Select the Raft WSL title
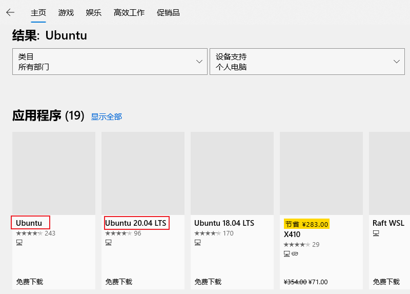This screenshot has width=410, height=294. pos(388,223)
